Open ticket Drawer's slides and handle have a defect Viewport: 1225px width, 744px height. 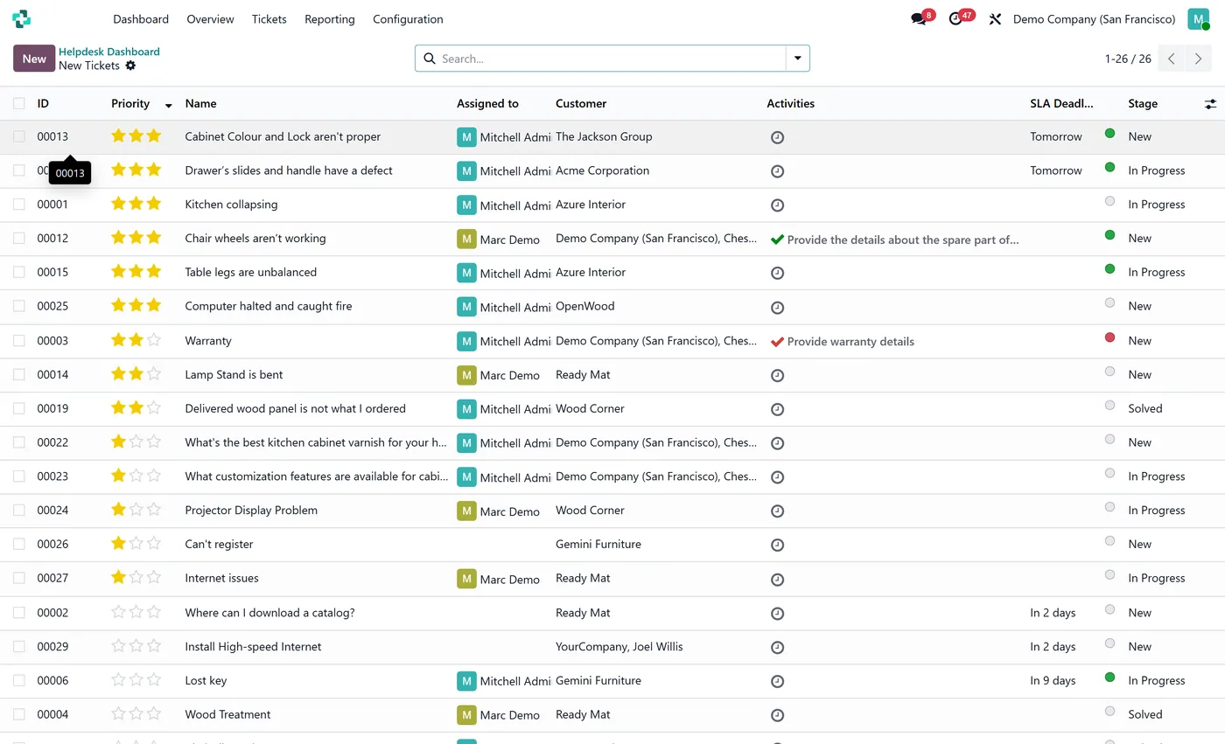pyautogui.click(x=289, y=170)
